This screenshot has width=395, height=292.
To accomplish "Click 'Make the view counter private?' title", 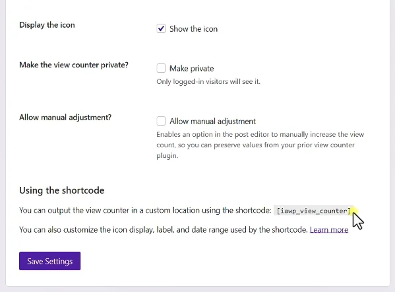I will (74, 65).
